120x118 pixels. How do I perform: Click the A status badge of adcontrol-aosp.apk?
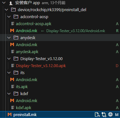[x=117, y=24]
